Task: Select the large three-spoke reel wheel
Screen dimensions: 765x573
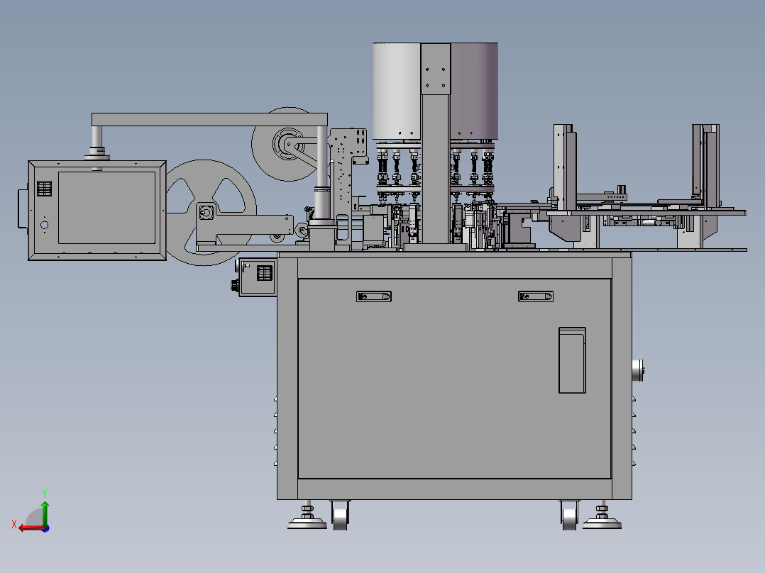Action: 211,213
